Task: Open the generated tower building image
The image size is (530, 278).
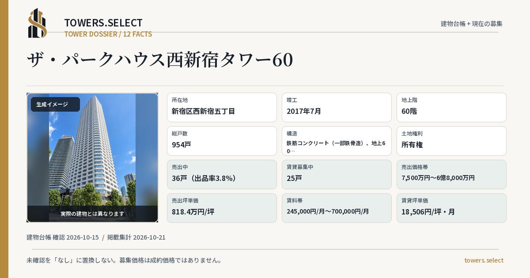Action: coord(92,158)
